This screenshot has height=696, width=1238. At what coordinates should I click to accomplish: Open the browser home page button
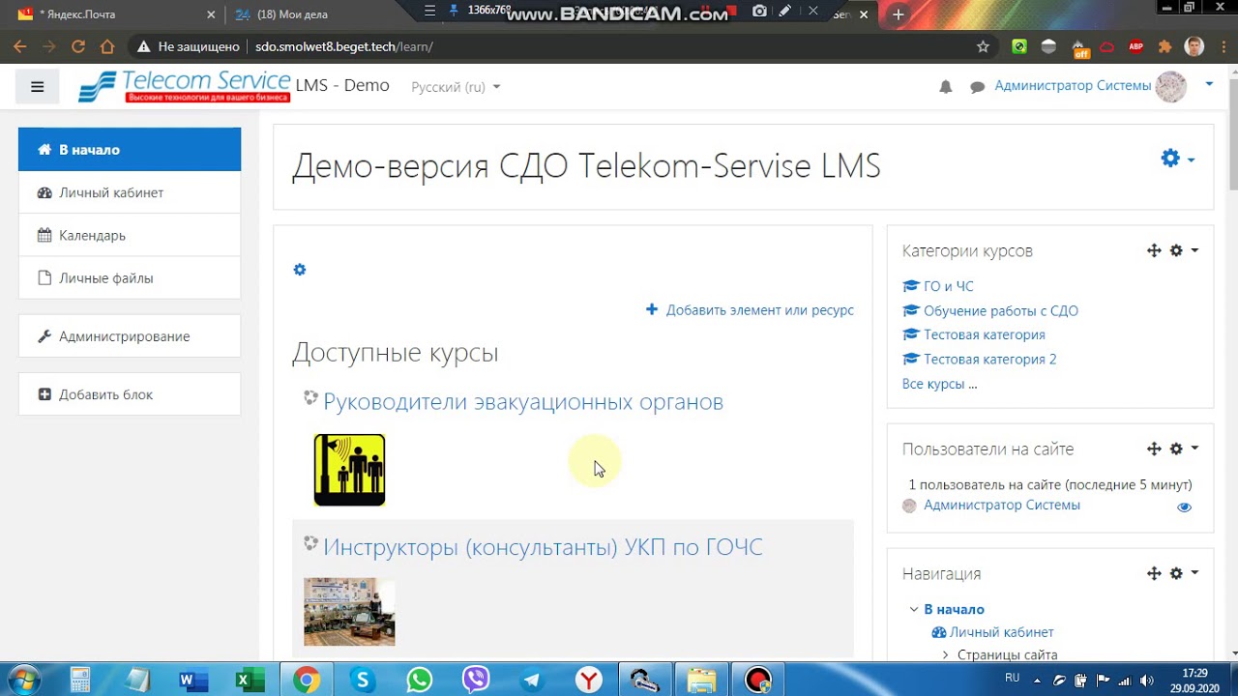click(x=107, y=46)
